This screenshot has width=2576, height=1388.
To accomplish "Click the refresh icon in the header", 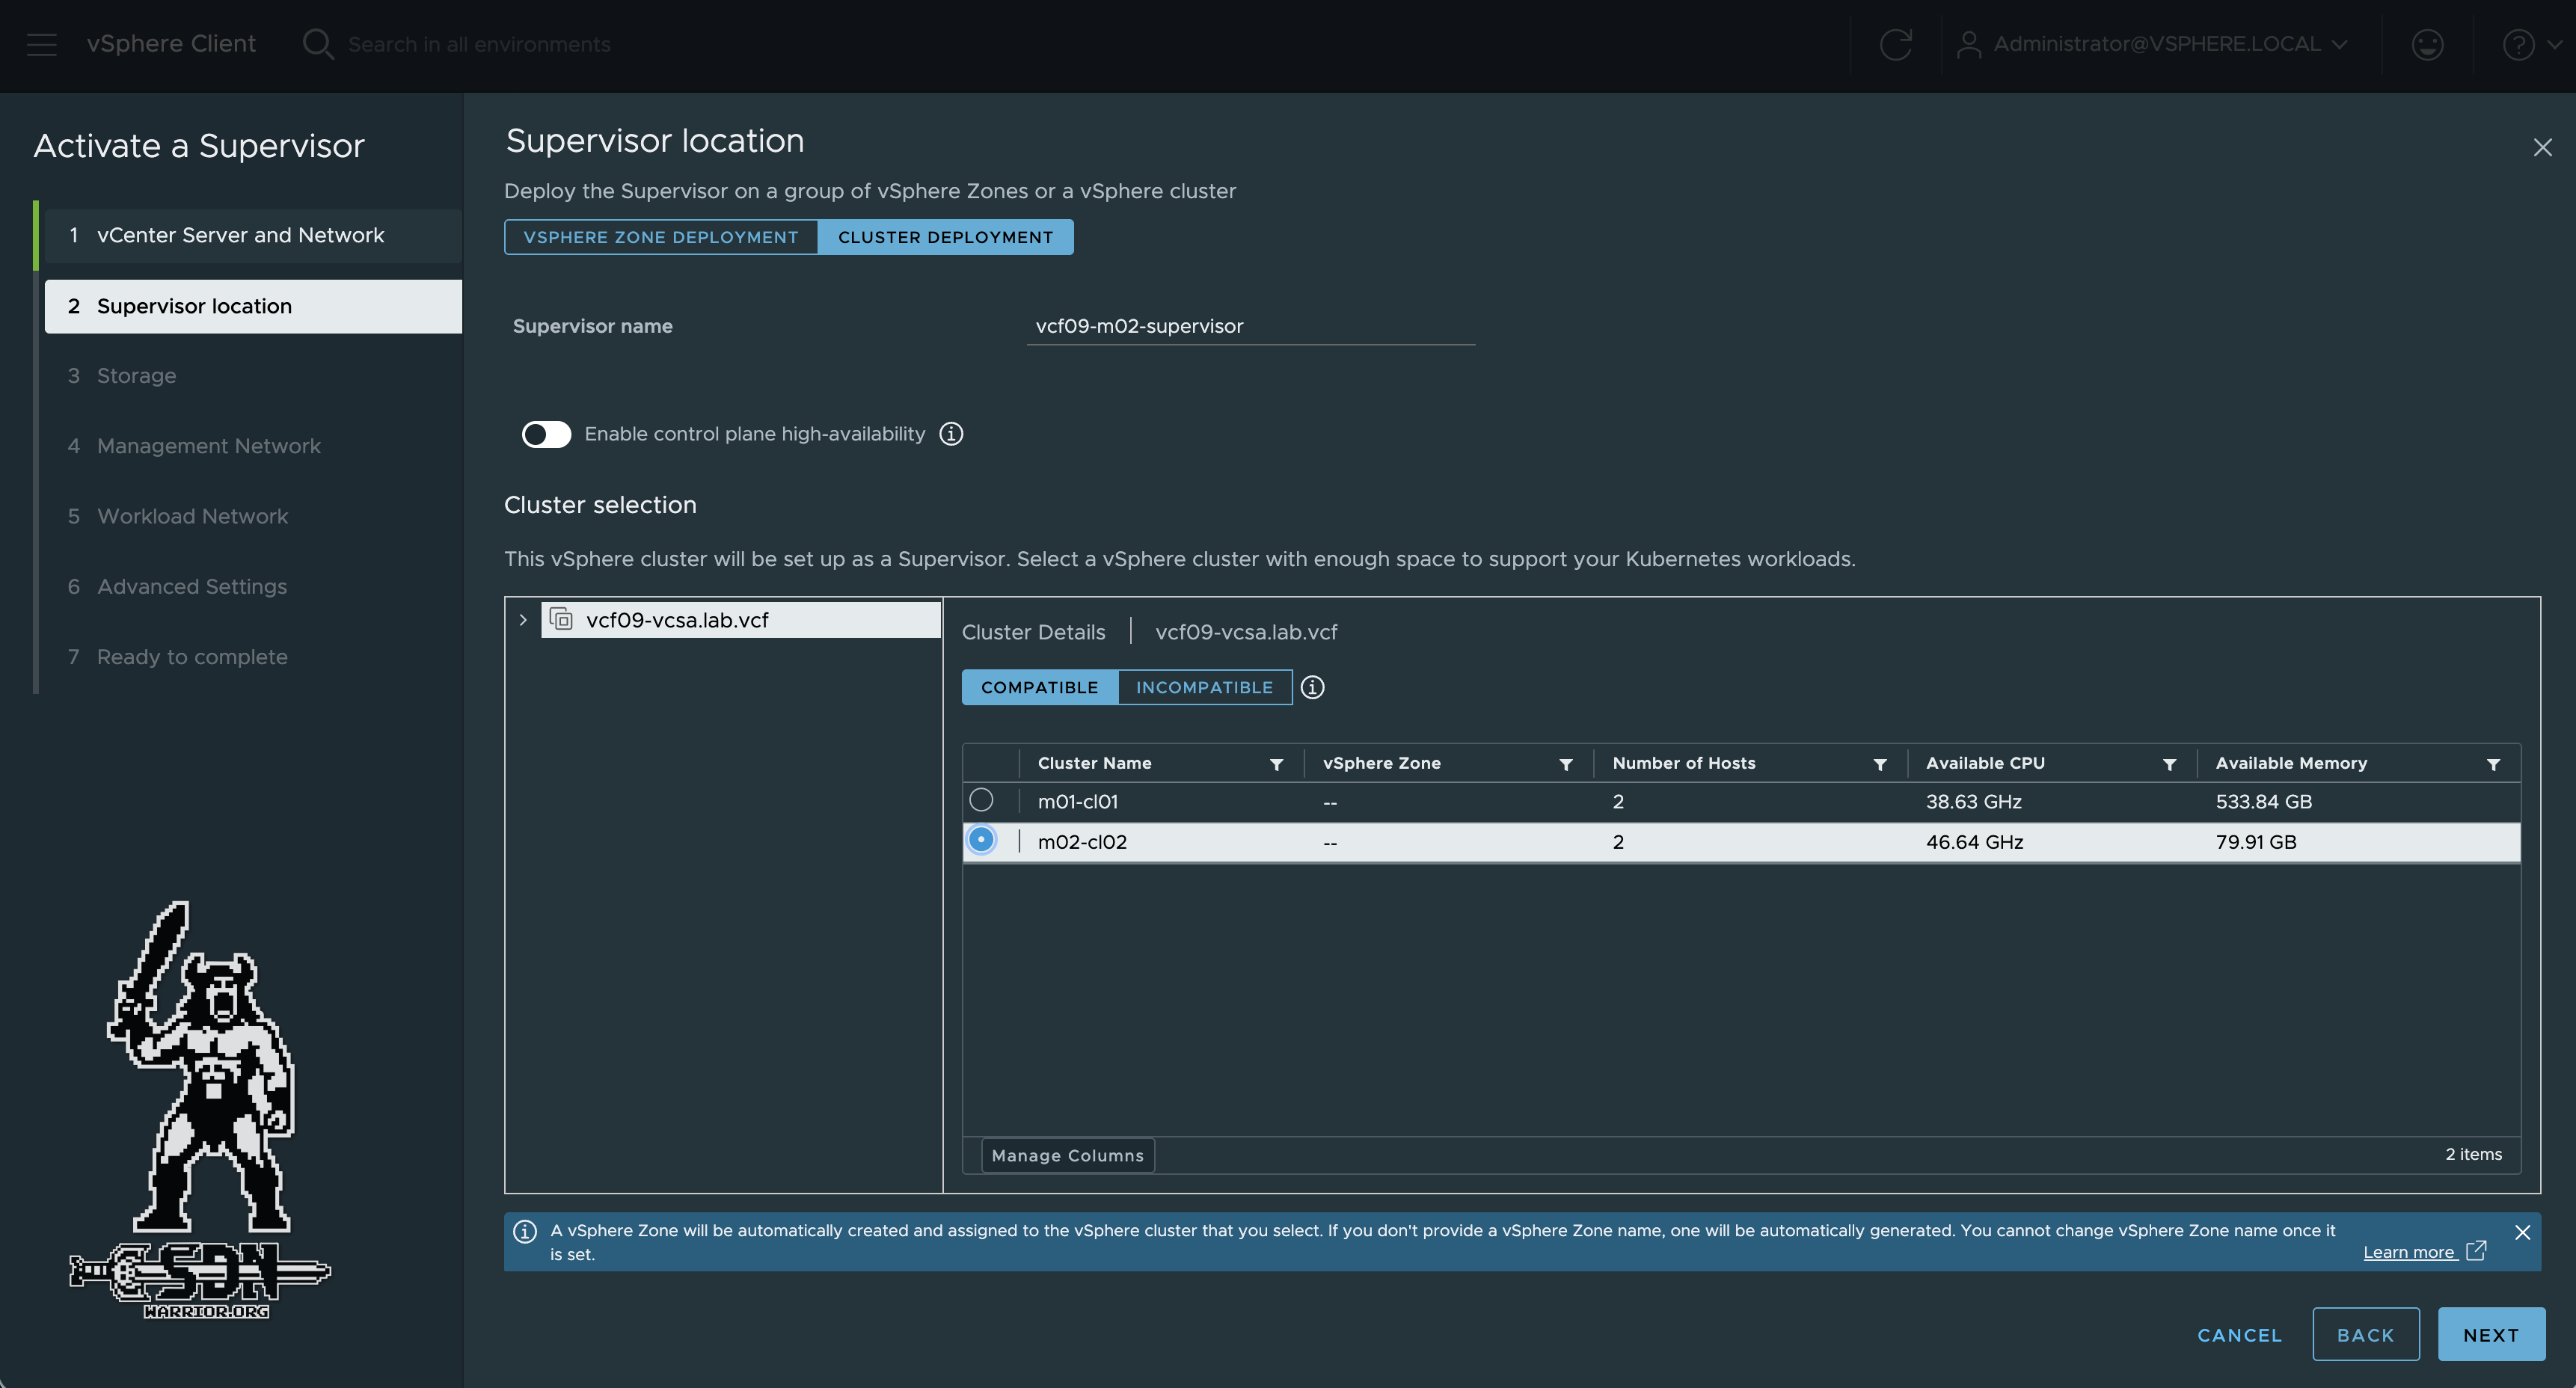I will click(x=1895, y=44).
